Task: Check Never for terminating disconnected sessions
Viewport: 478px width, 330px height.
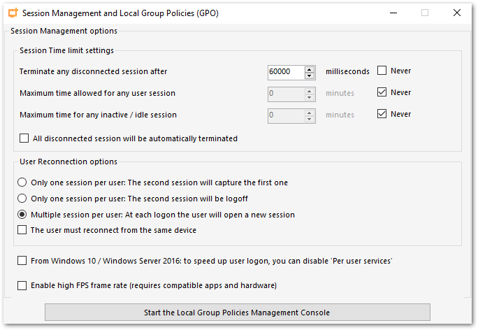Action: click(382, 71)
